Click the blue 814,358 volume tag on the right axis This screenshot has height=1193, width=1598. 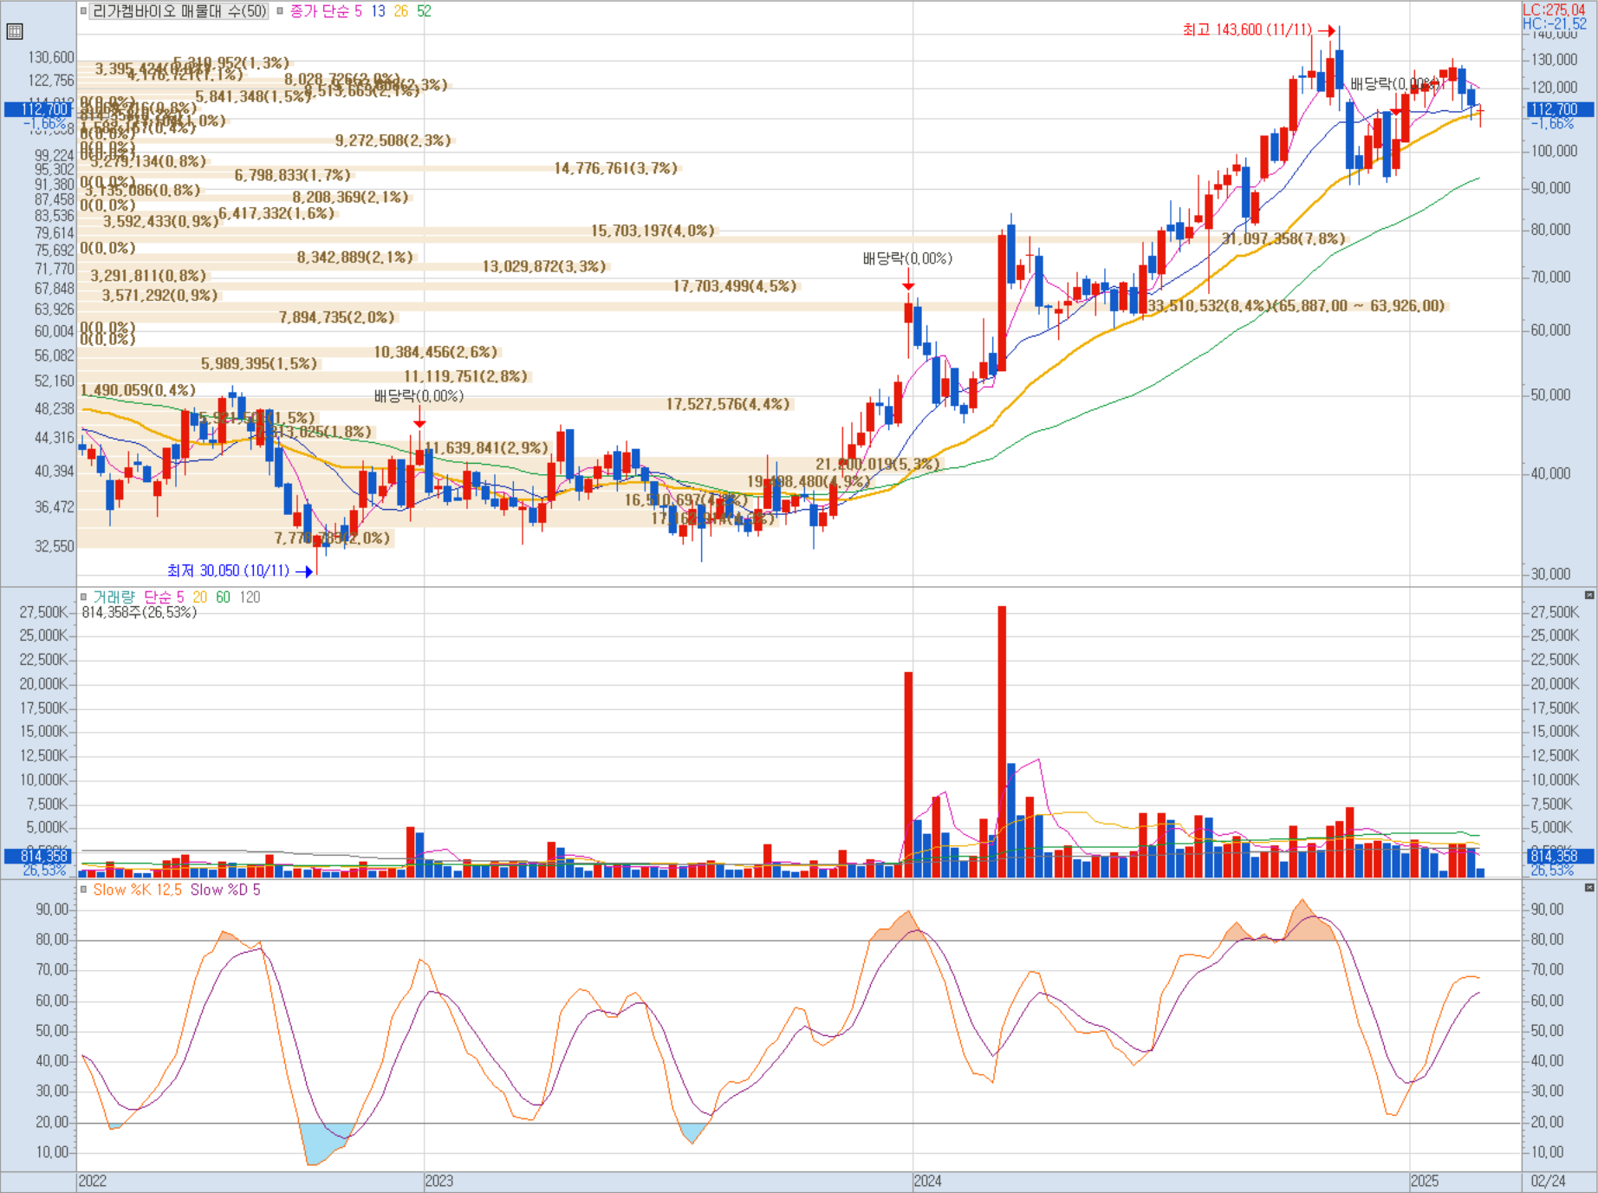tap(1554, 856)
